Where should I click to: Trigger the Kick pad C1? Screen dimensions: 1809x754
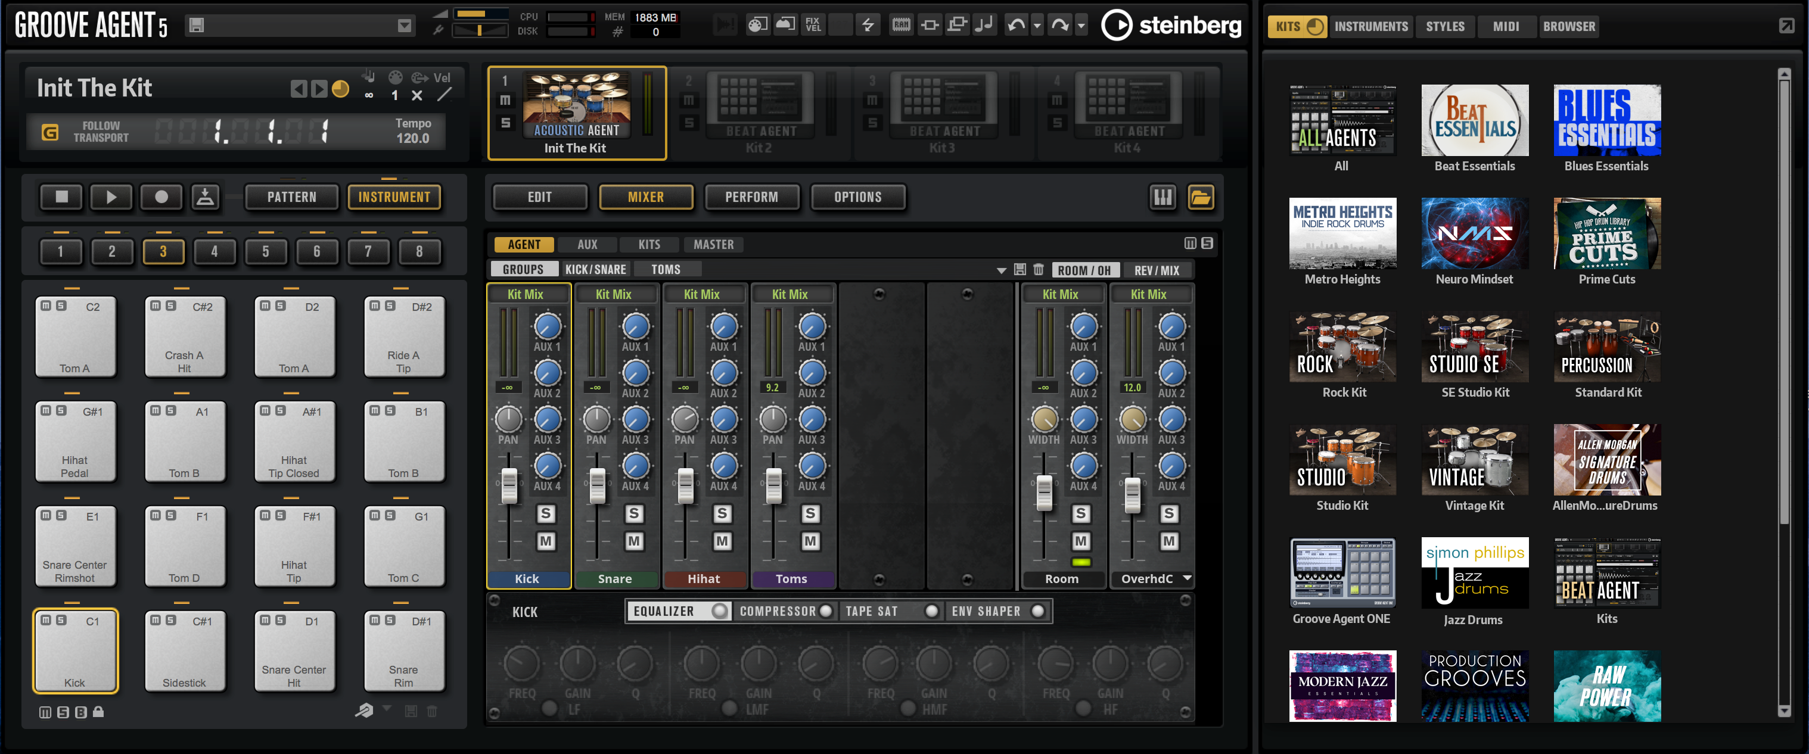coord(75,650)
